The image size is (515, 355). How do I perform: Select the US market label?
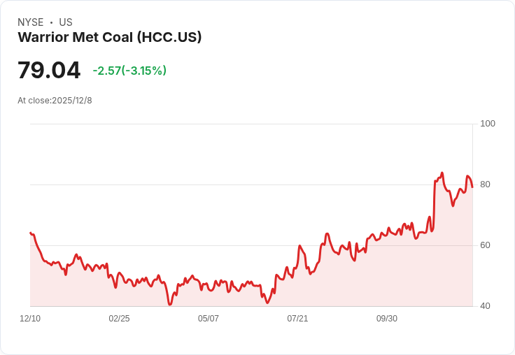pos(66,22)
